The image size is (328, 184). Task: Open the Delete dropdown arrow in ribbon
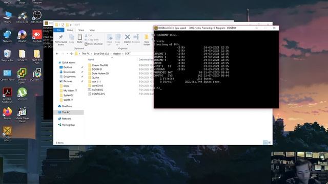(x=127, y=44)
